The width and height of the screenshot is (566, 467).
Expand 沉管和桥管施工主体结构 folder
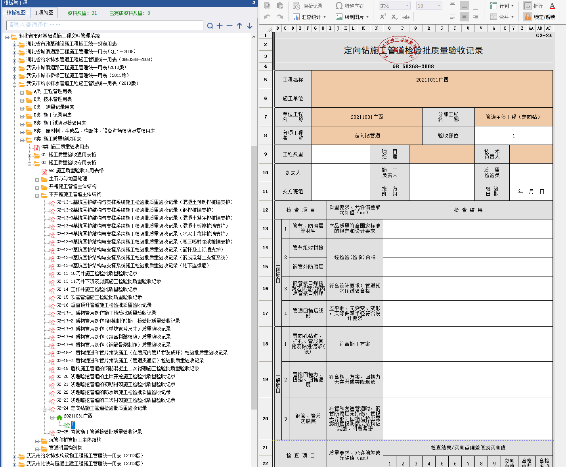(x=37, y=441)
